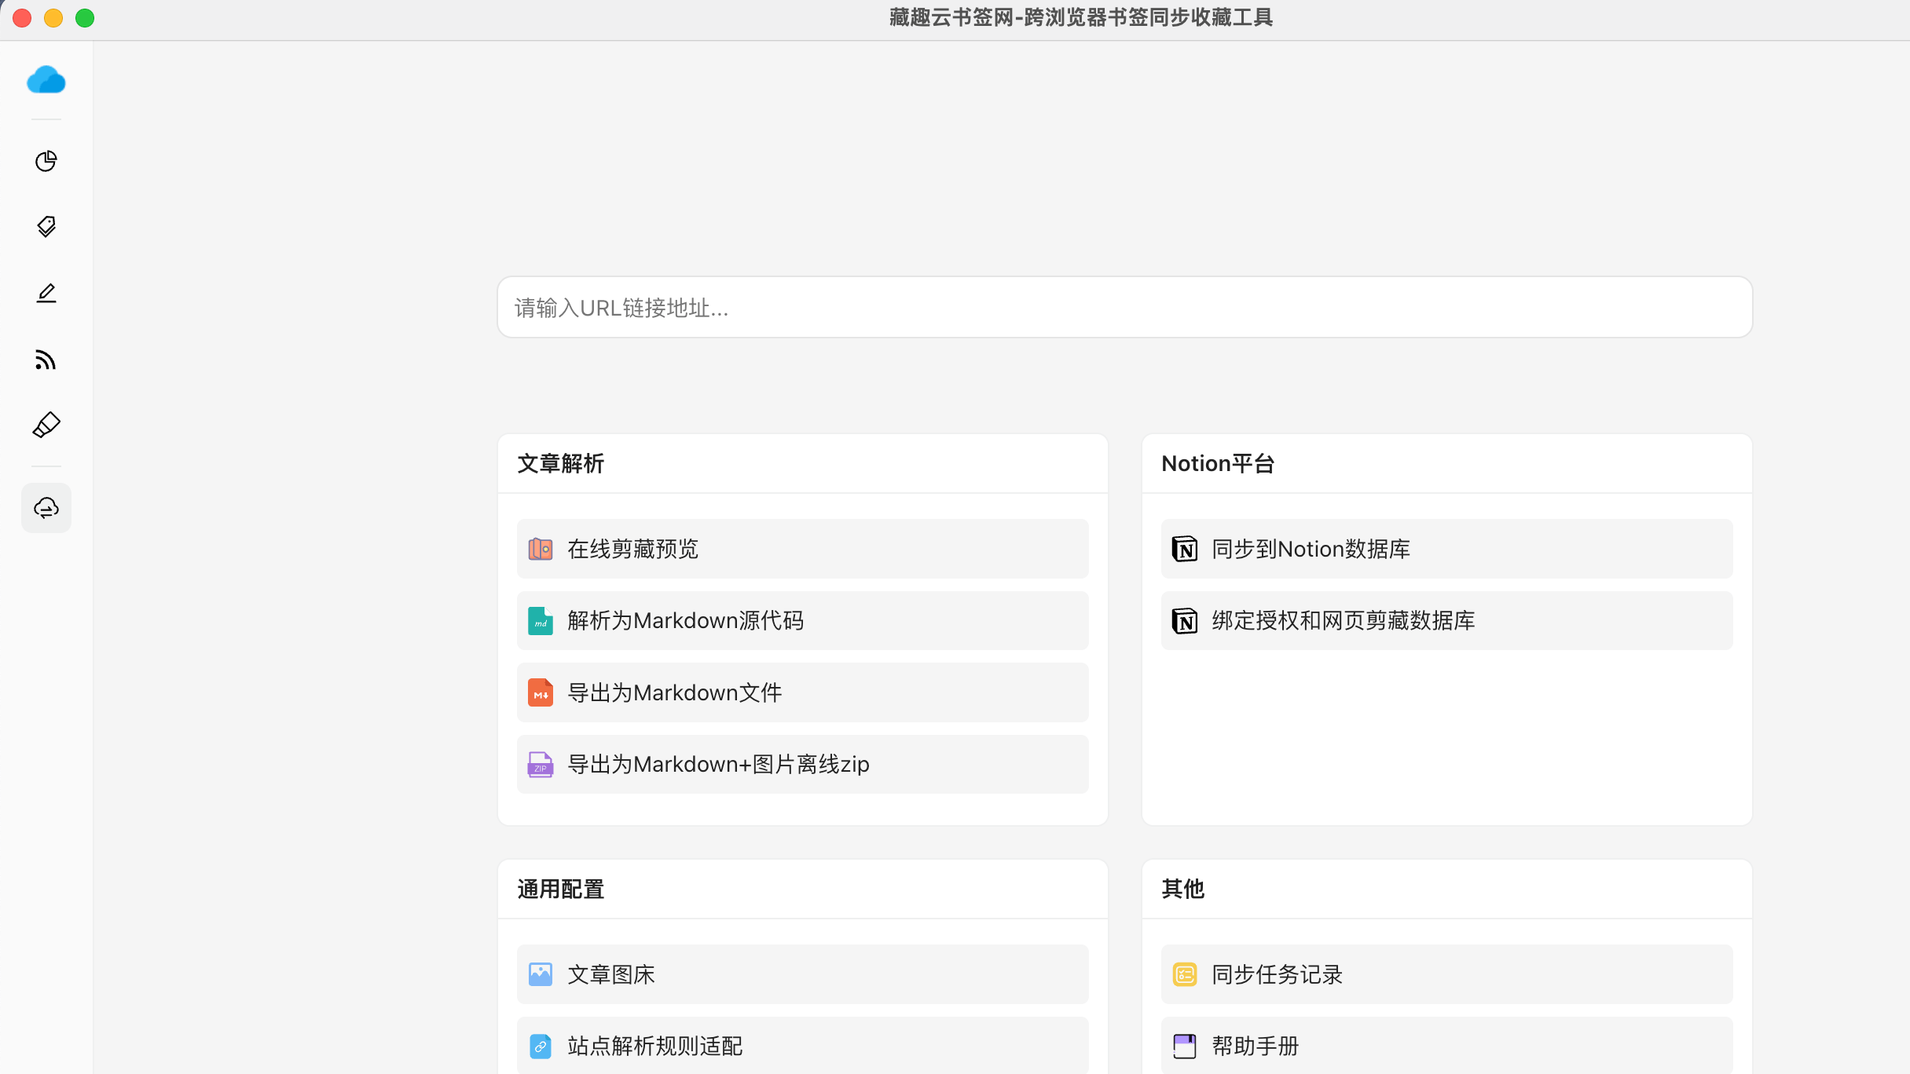The image size is (1910, 1074).
Task: Open 绑定授权和网页剪藏数据库
Action: point(1447,621)
